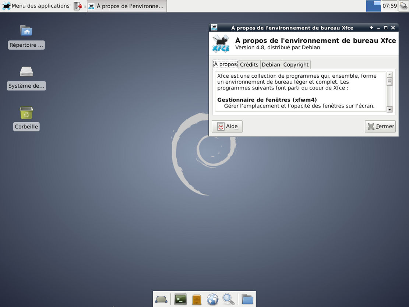Switch to the Crédits tab
409x307 pixels.
point(249,65)
